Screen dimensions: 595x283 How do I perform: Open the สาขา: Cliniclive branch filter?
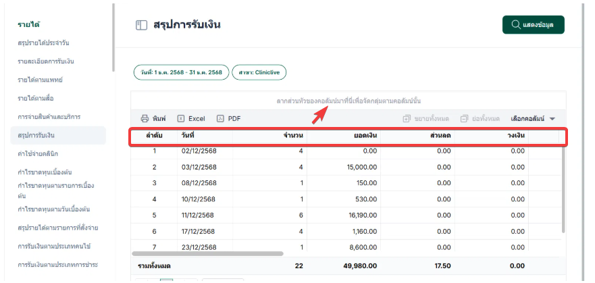coord(259,72)
